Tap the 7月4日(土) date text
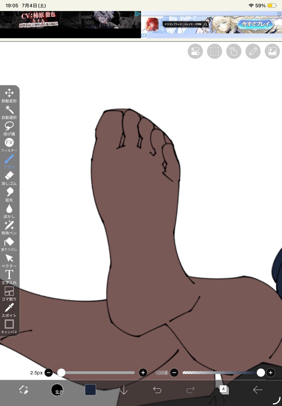Screen dimensions: 282x406 pos(34,6)
